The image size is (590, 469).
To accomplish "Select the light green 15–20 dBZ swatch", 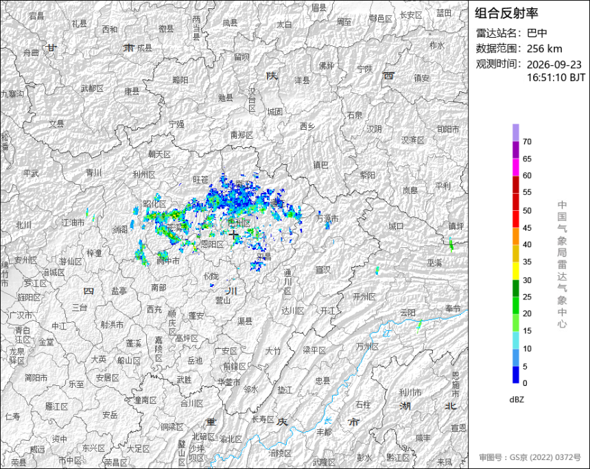I will [515, 323].
